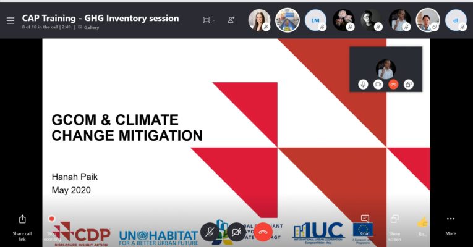473x247 pixels.
Task: Click the IUC logo on the slide
Action: pyautogui.click(x=318, y=233)
